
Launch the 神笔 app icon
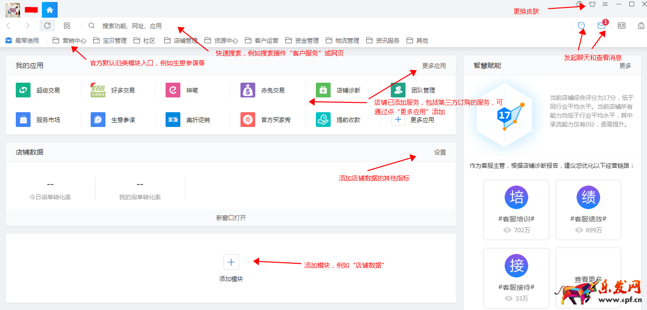coord(173,91)
